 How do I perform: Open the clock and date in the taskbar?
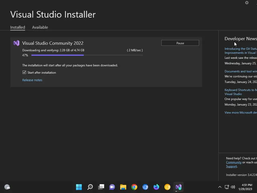pos(245,187)
